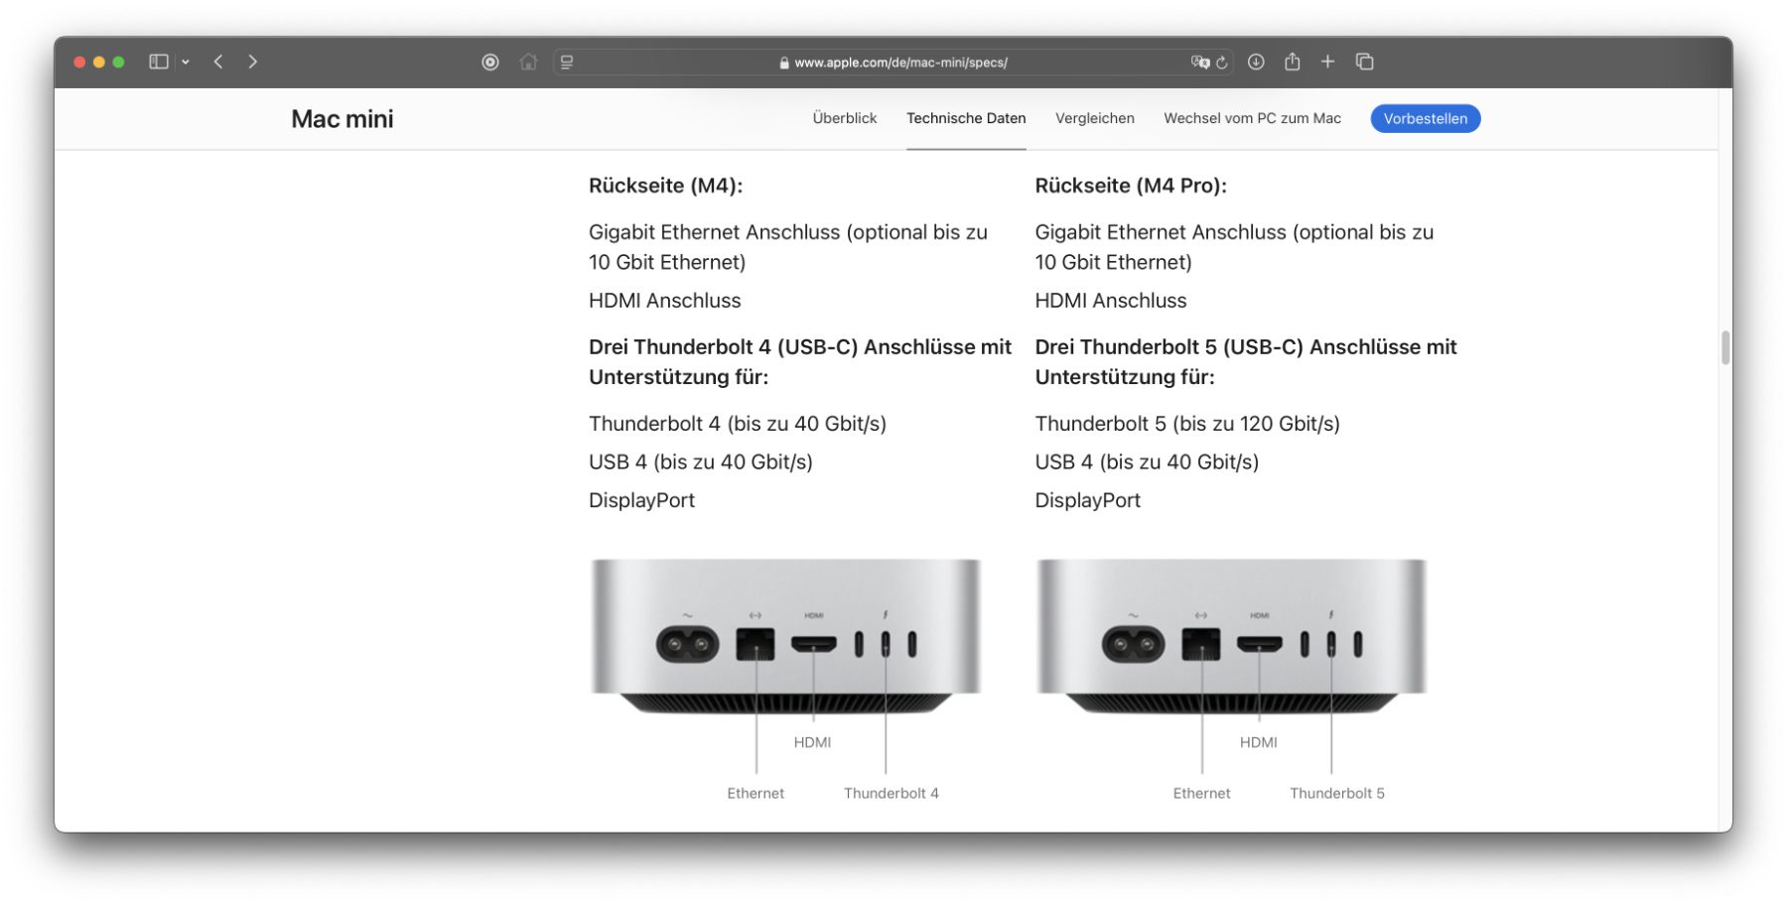Open the Share menu
The image size is (1787, 904).
1292,62
